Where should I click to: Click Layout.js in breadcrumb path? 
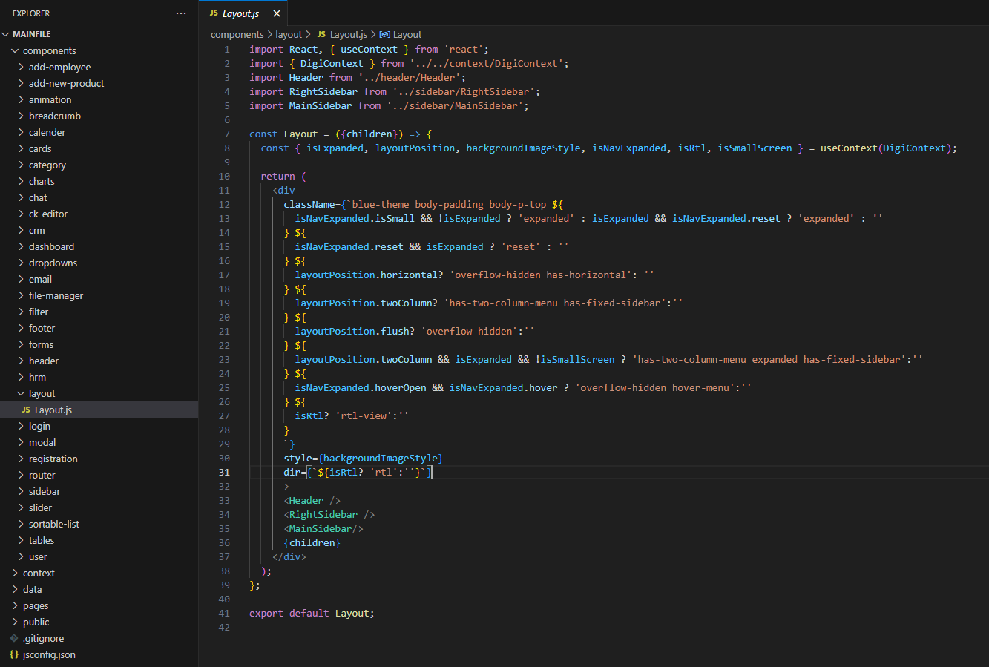coord(348,34)
